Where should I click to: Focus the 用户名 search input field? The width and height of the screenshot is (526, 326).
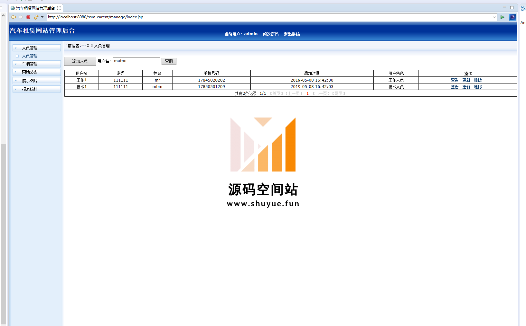136,61
